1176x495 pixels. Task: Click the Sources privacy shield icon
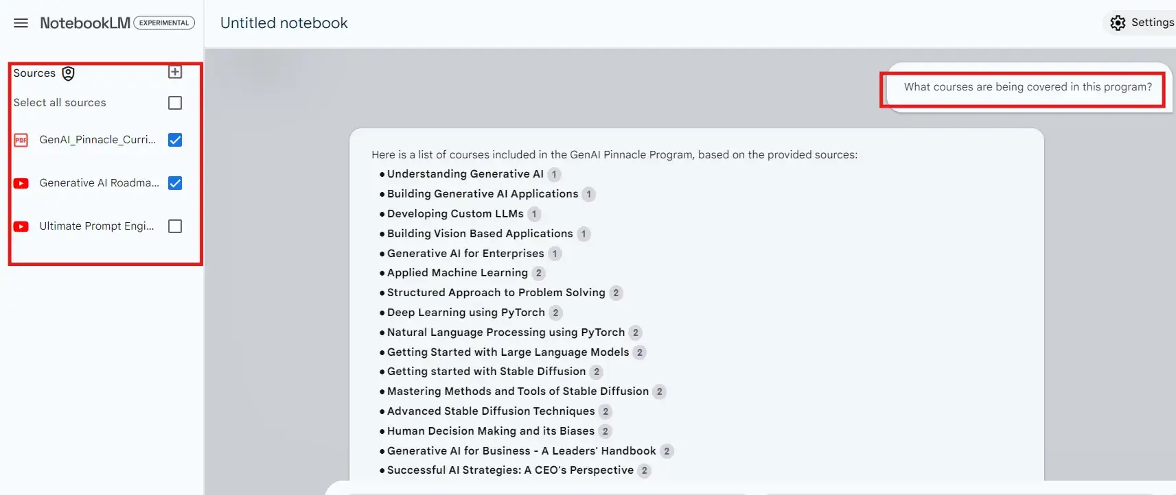pos(69,73)
